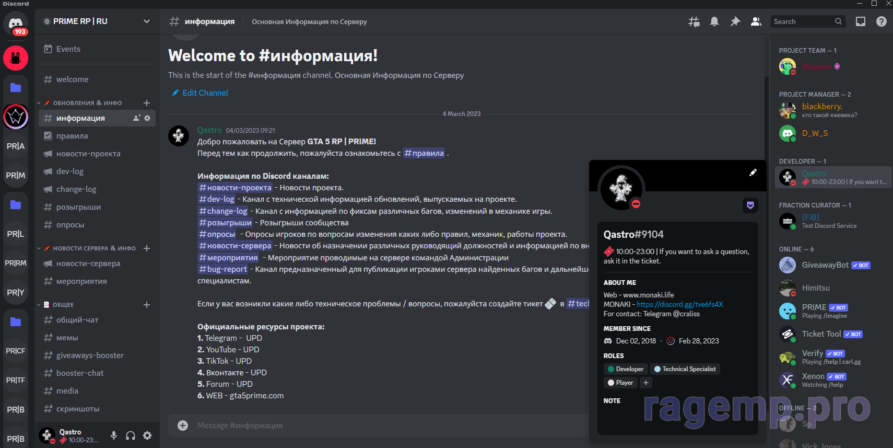Open the Events item
893x448 pixels.
(97, 49)
